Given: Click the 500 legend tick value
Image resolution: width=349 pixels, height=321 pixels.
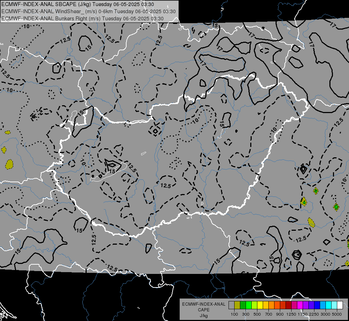Looking at the screenshot, I should [x=257, y=314].
